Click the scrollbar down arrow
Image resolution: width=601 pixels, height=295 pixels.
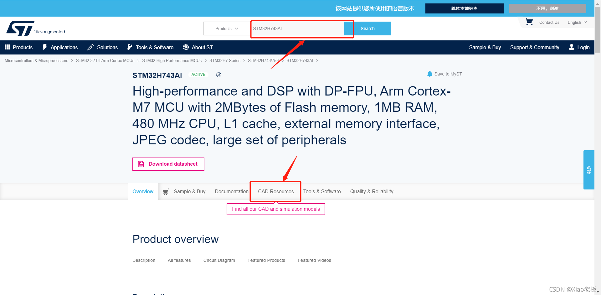(x=598, y=292)
